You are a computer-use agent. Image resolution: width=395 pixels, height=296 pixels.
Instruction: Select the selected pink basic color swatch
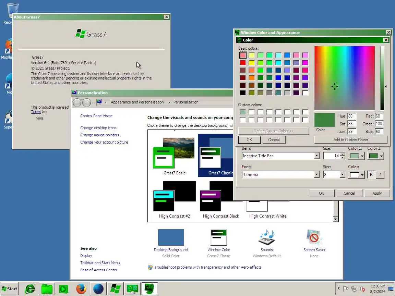pos(243,55)
